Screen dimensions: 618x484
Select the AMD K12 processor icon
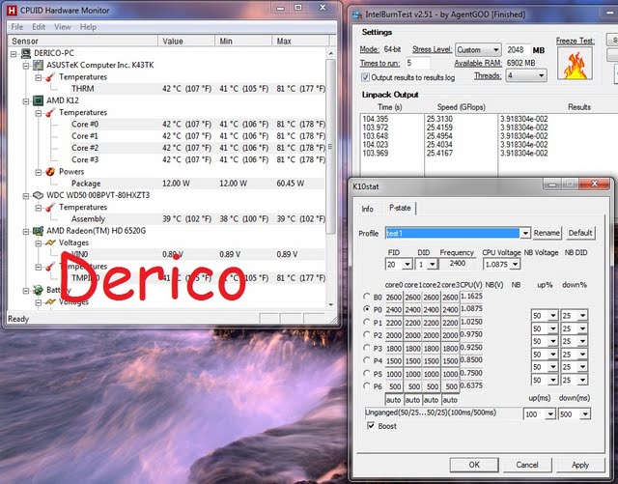(x=38, y=100)
